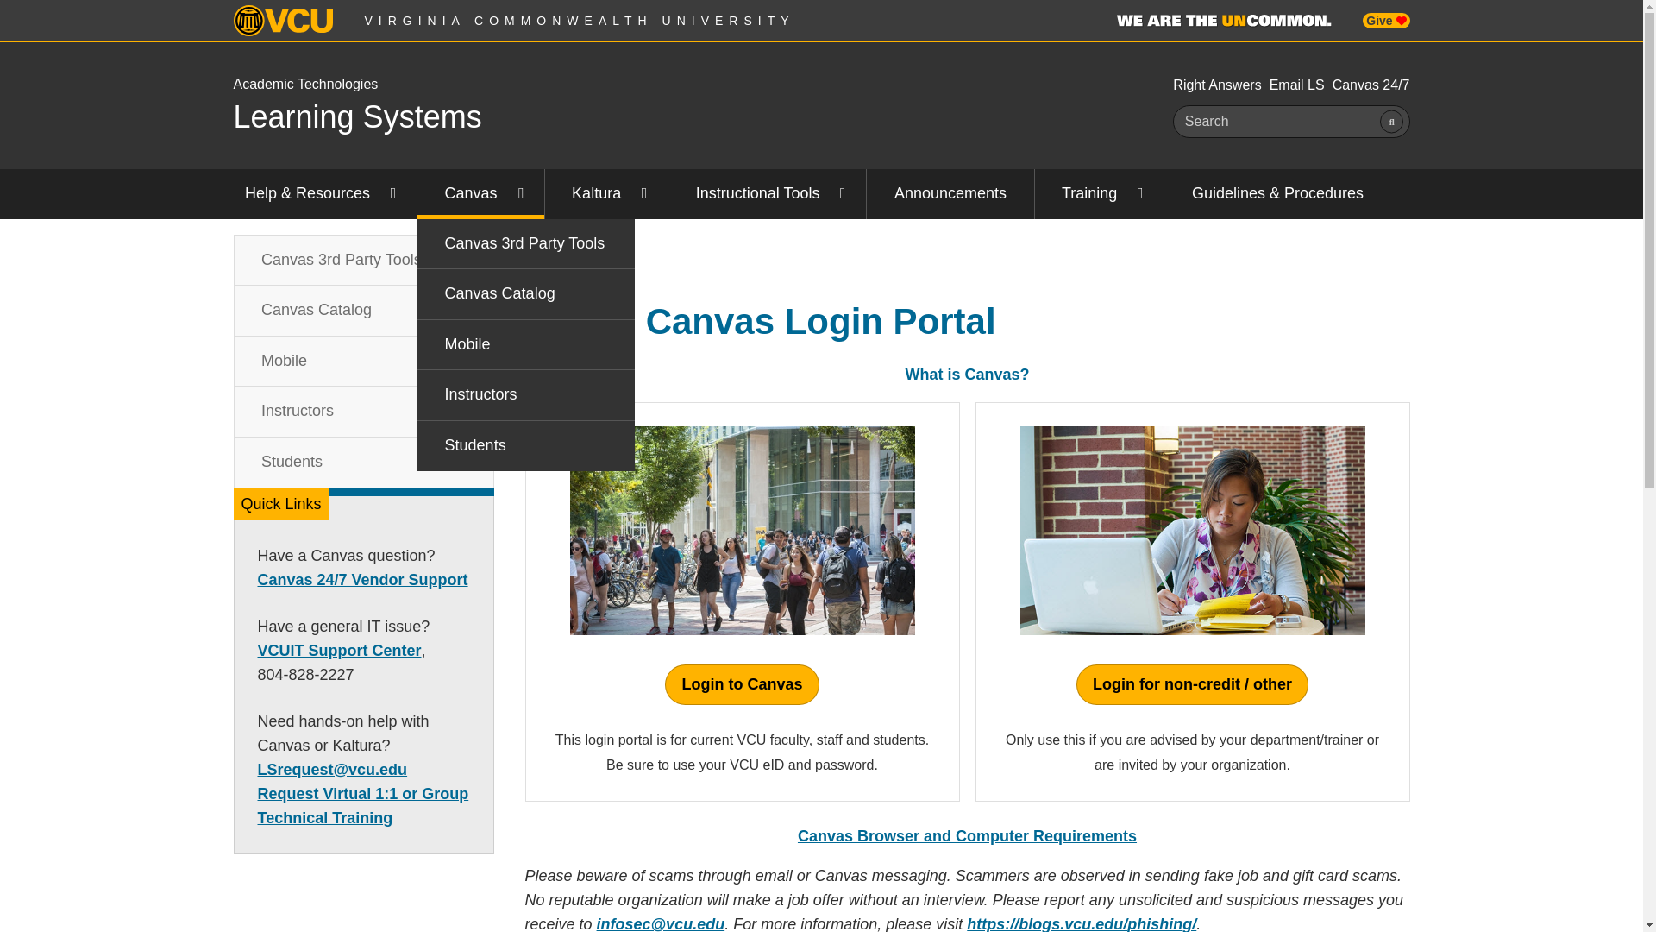Image resolution: width=1656 pixels, height=932 pixels.
Task: Click the campus students photo thumbnail
Action: click(x=742, y=531)
